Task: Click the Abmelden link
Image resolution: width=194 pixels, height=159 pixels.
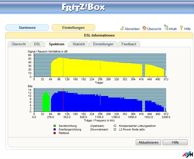Action: tap(132, 29)
